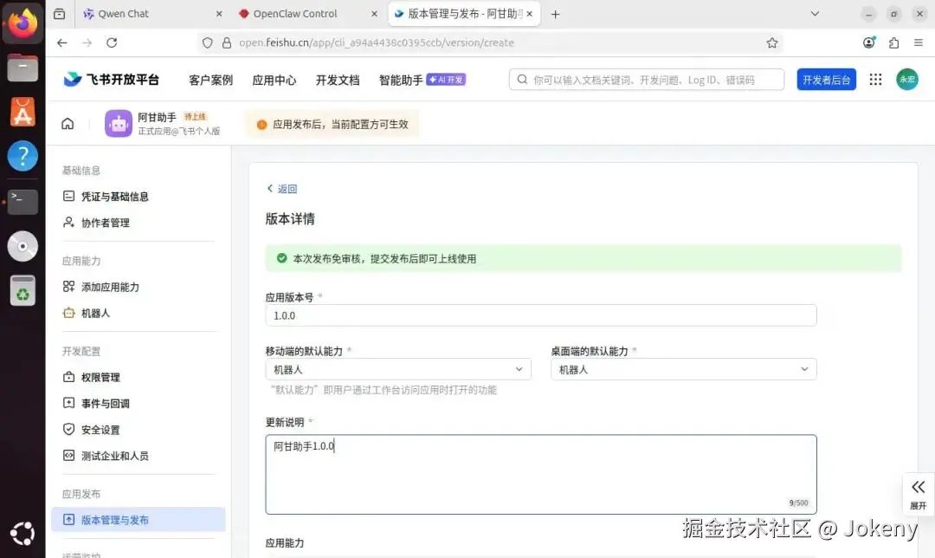Open the Help icon in the dock

coord(23,156)
